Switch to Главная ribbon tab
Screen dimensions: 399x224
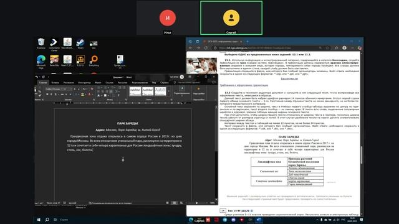[x=43, y=83]
